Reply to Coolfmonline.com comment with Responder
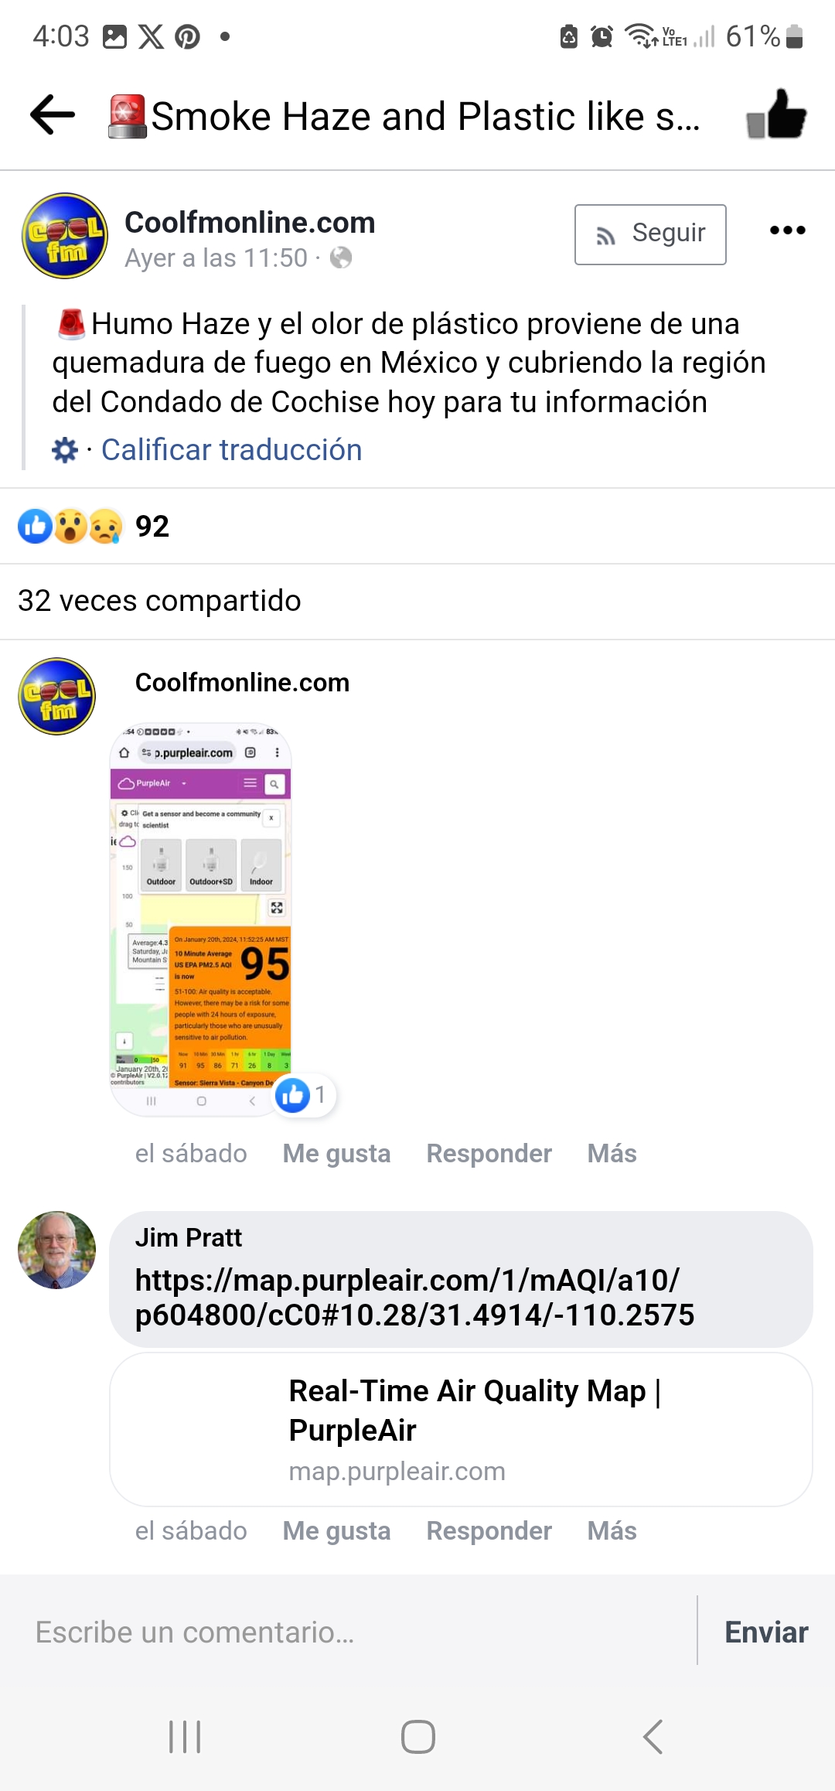The height and width of the screenshot is (1791, 835). coord(489,1153)
